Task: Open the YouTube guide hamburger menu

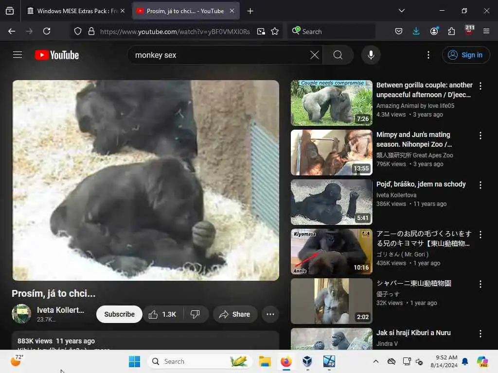Action: coord(18,55)
